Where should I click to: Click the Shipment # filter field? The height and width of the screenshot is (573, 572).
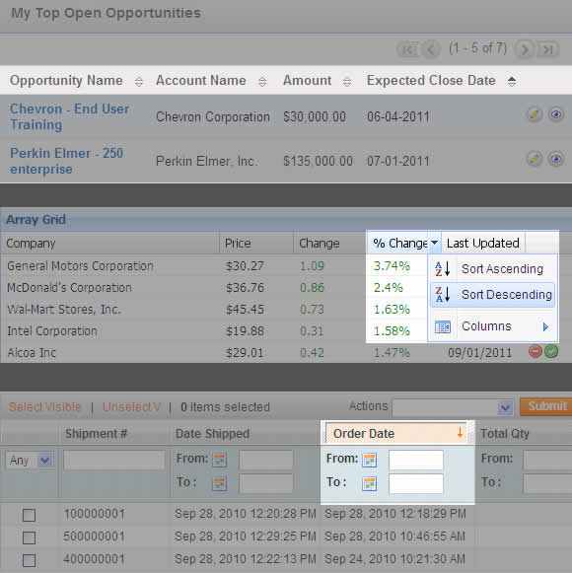(114, 460)
